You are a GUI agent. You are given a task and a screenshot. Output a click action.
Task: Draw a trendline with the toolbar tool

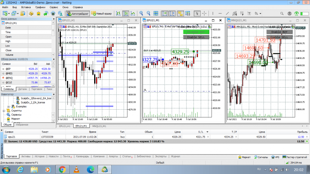coord(227,14)
